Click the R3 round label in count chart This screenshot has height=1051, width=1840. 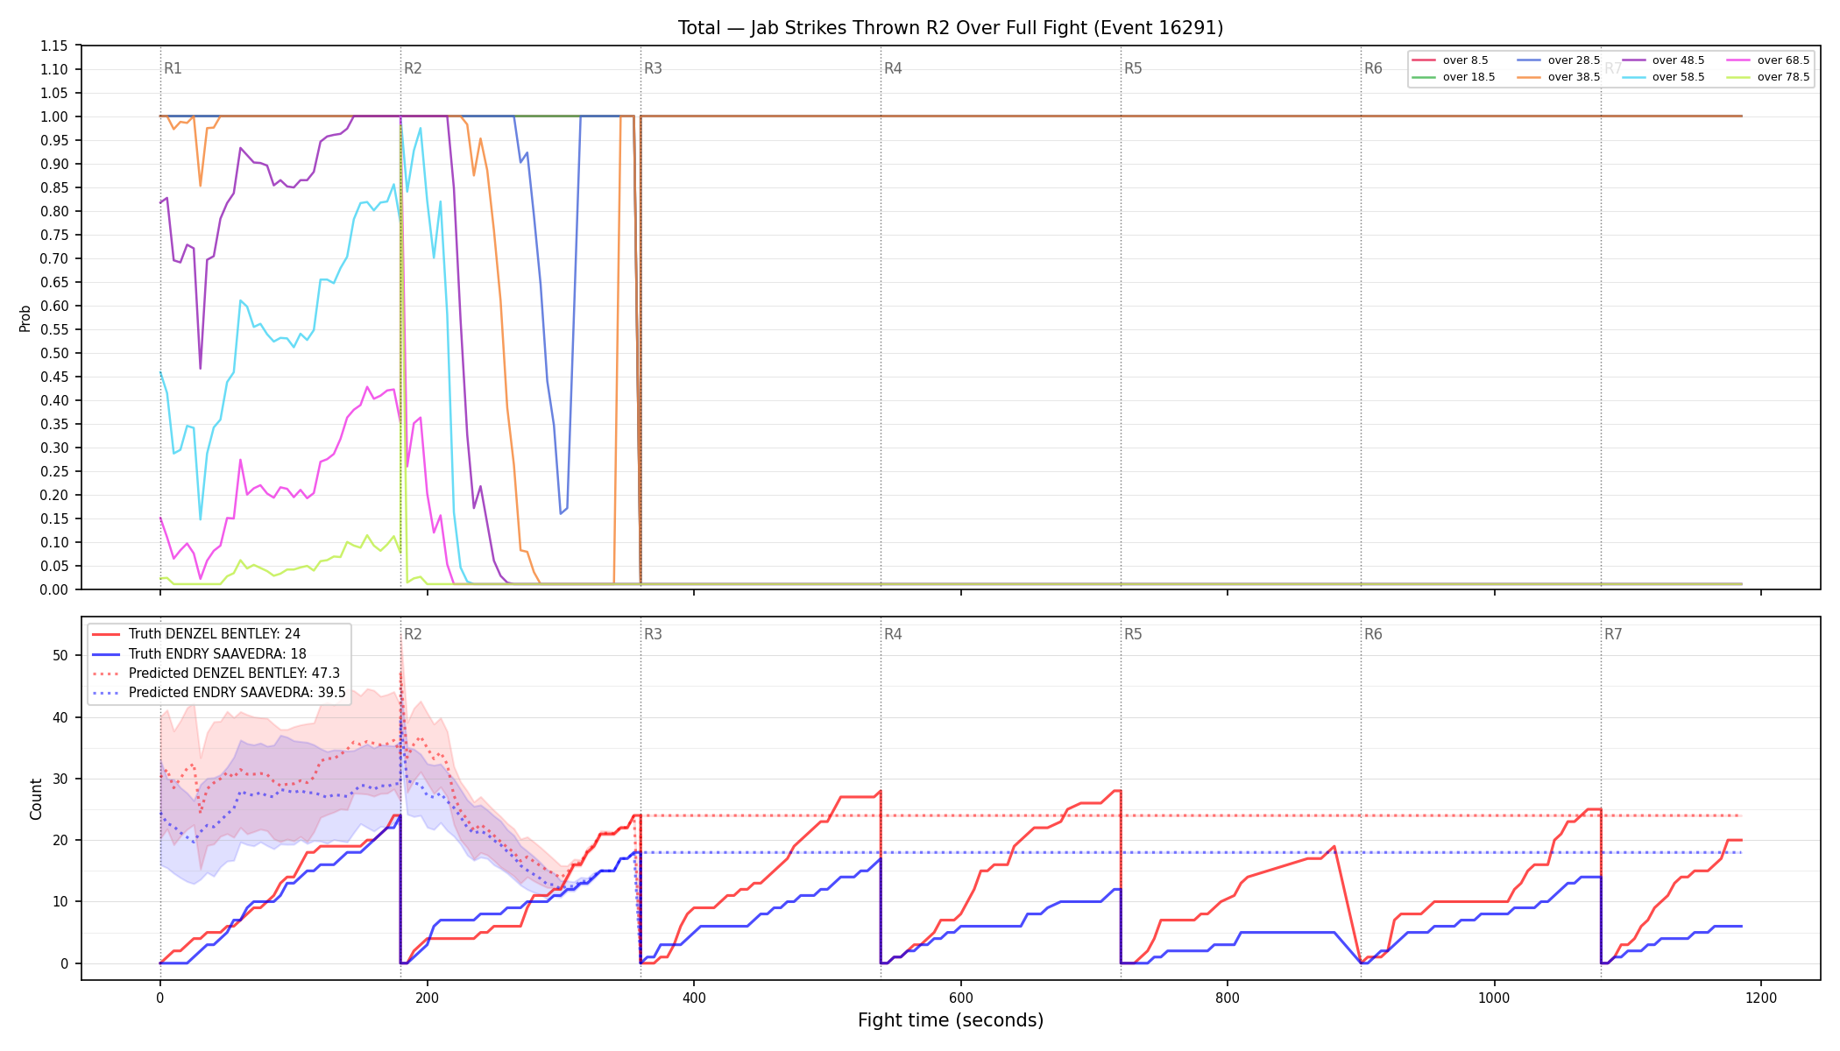click(x=653, y=634)
